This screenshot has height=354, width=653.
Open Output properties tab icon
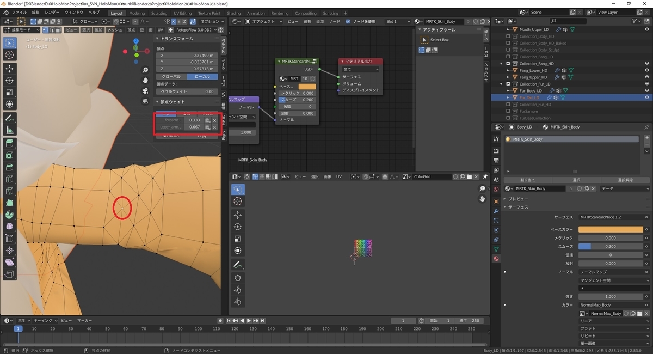[496, 160]
